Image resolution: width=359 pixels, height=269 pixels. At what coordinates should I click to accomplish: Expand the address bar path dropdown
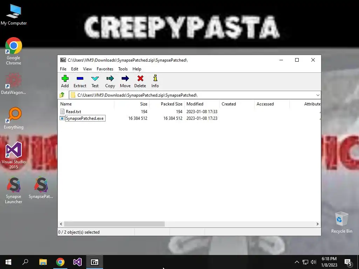pos(318,95)
